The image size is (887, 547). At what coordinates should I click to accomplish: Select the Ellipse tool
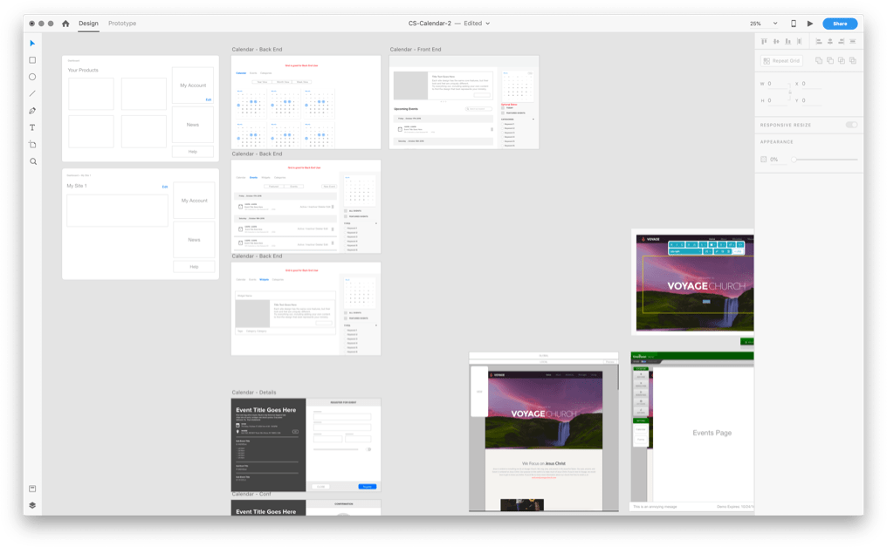[33, 77]
